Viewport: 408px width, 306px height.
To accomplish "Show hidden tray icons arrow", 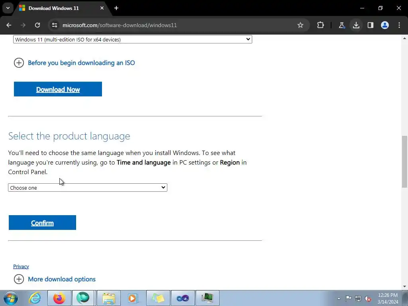I will pyautogui.click(x=339, y=298).
